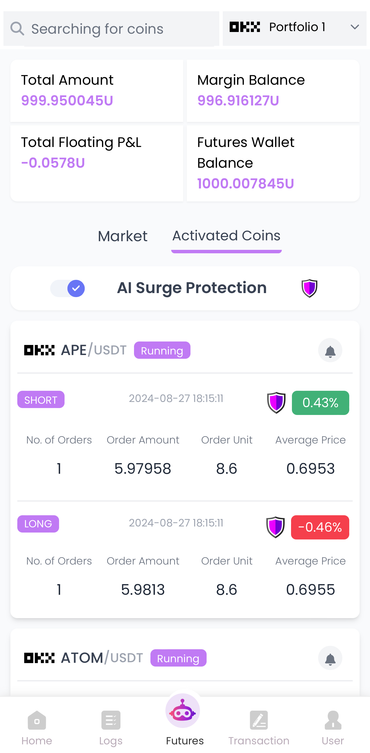Tap the APE Running status badge
This screenshot has width=370, height=753.
pos(162,350)
